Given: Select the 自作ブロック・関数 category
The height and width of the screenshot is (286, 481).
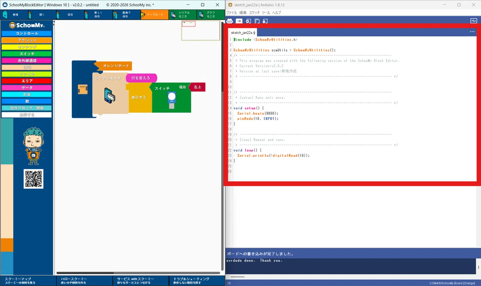Looking at the screenshot, I should 26,108.
